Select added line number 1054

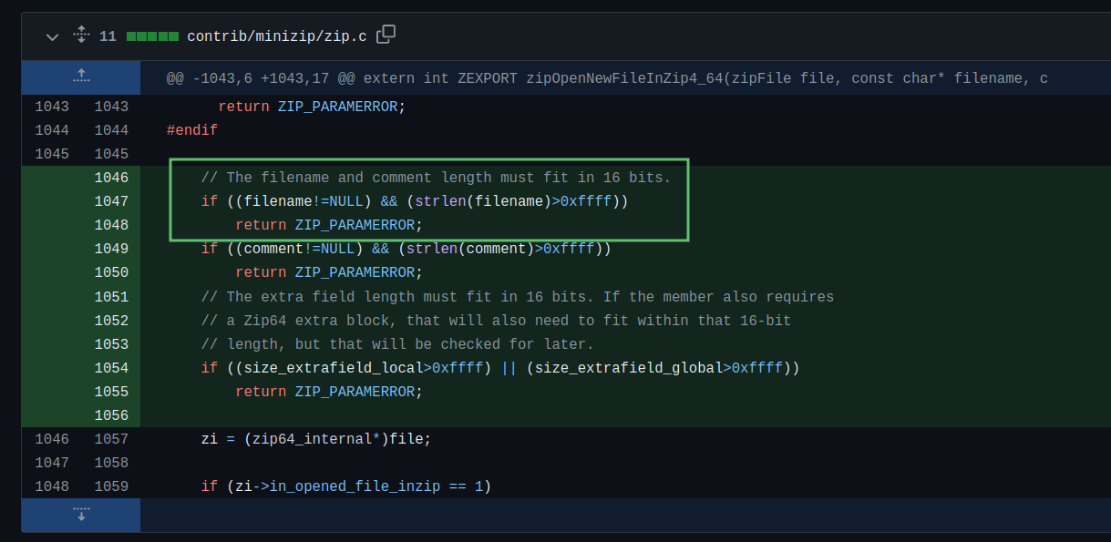point(111,368)
